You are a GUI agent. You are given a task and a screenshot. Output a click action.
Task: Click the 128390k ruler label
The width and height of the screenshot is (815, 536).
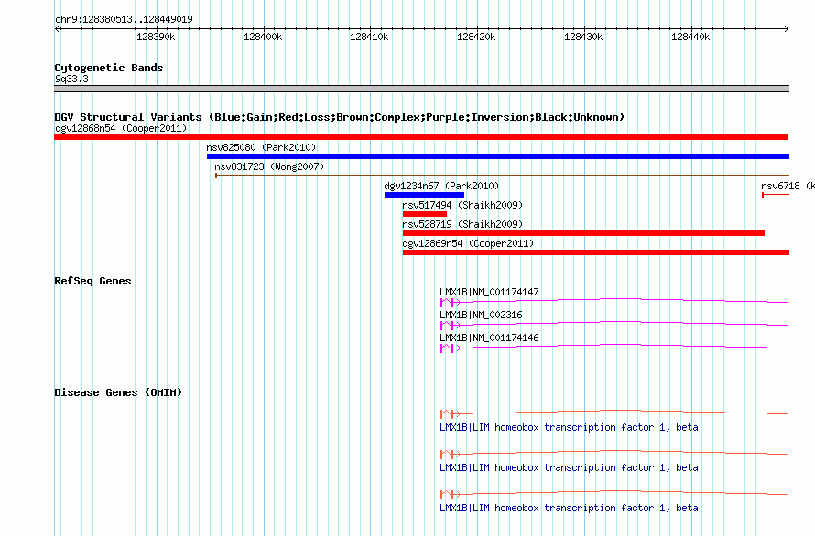tap(156, 37)
